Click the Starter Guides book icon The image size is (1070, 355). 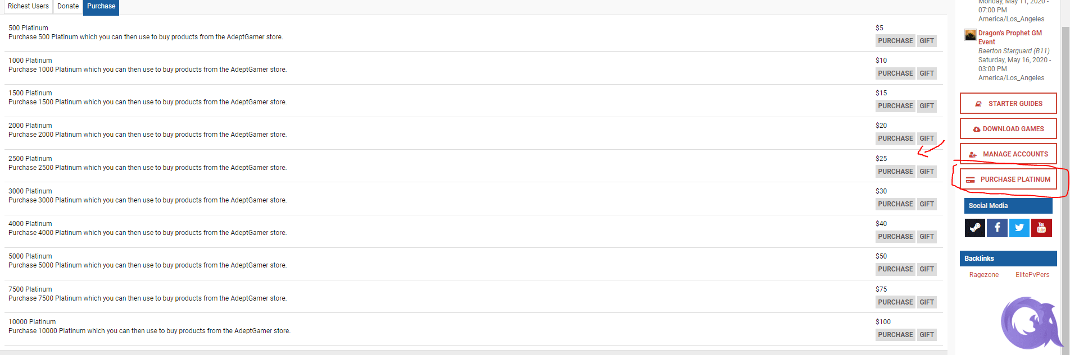[x=978, y=104]
